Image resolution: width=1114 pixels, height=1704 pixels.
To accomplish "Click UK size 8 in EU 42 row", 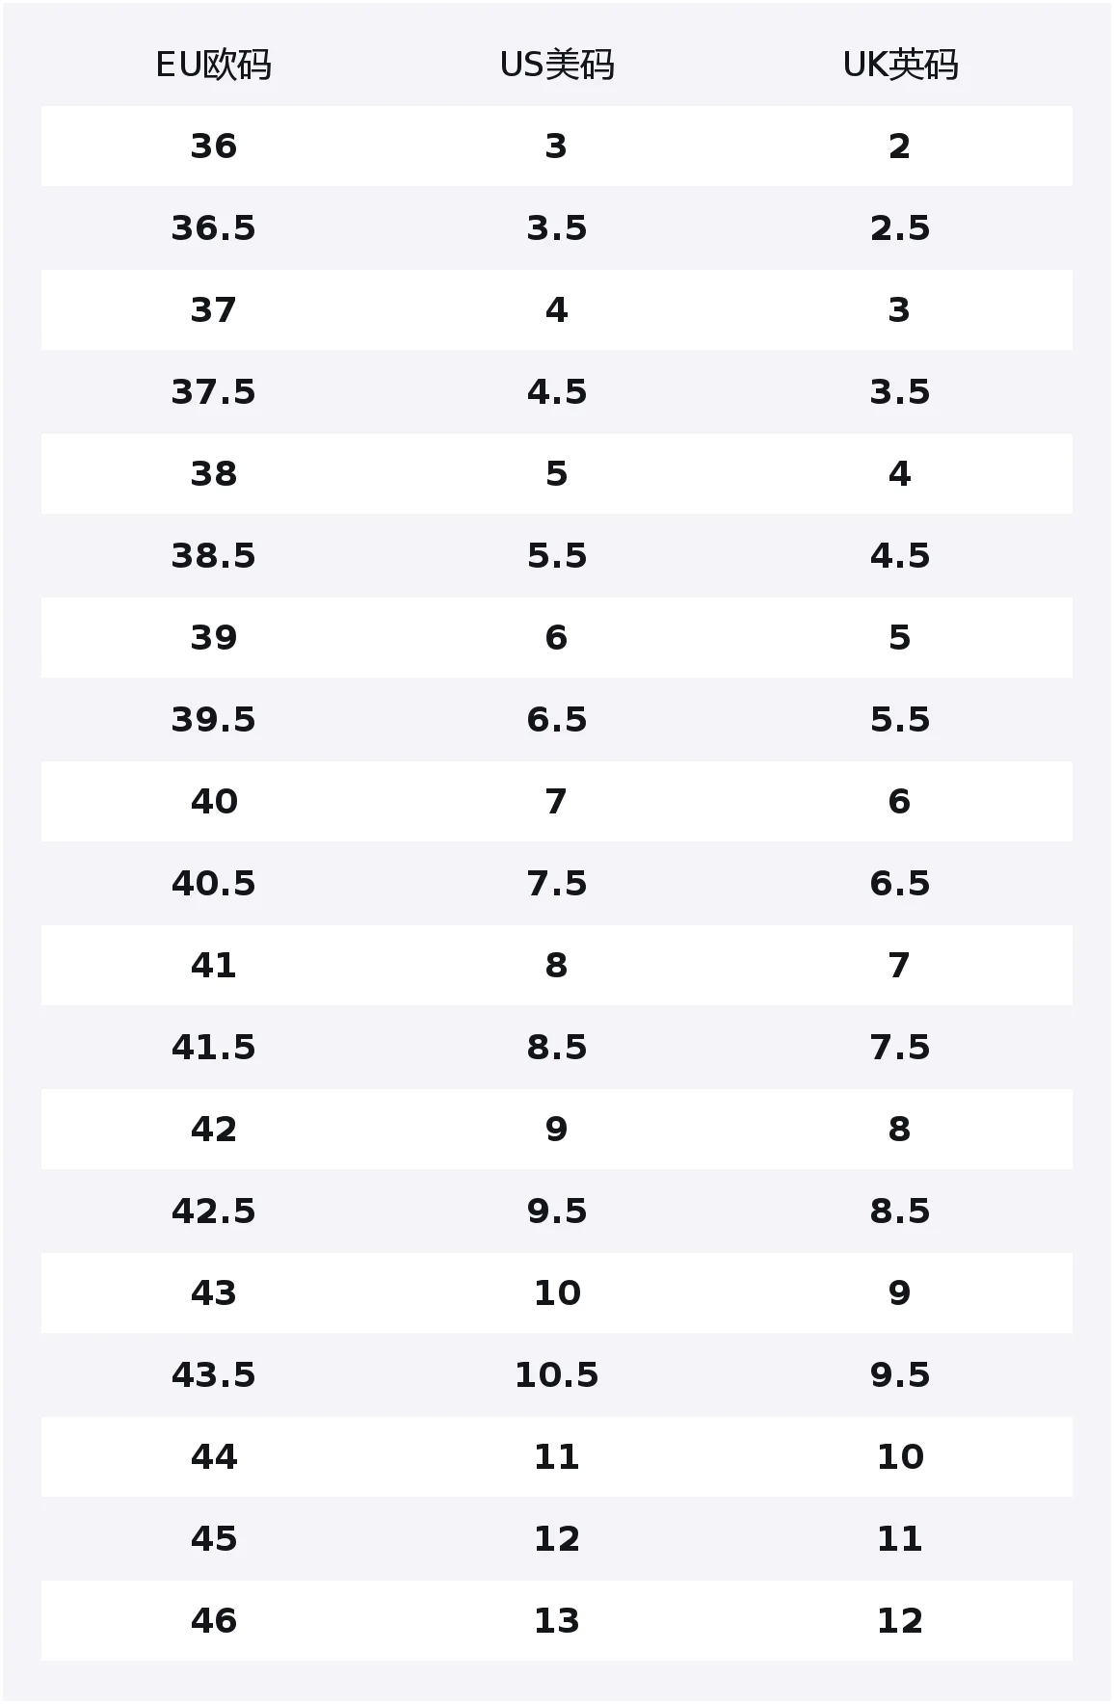I will (x=900, y=1130).
